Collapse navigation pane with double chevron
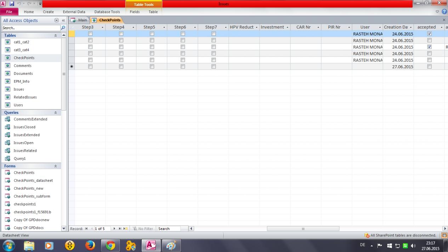Screen dimensions: 448x252 coord(63,21)
